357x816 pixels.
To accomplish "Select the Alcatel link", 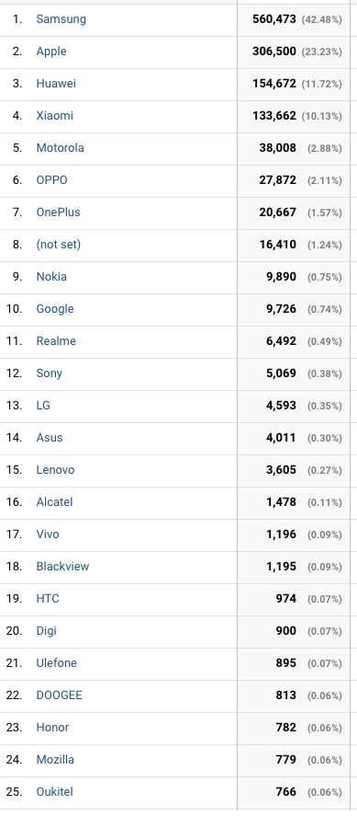I will point(54,502).
